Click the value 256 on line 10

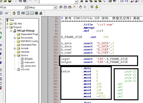tap(106, 37)
